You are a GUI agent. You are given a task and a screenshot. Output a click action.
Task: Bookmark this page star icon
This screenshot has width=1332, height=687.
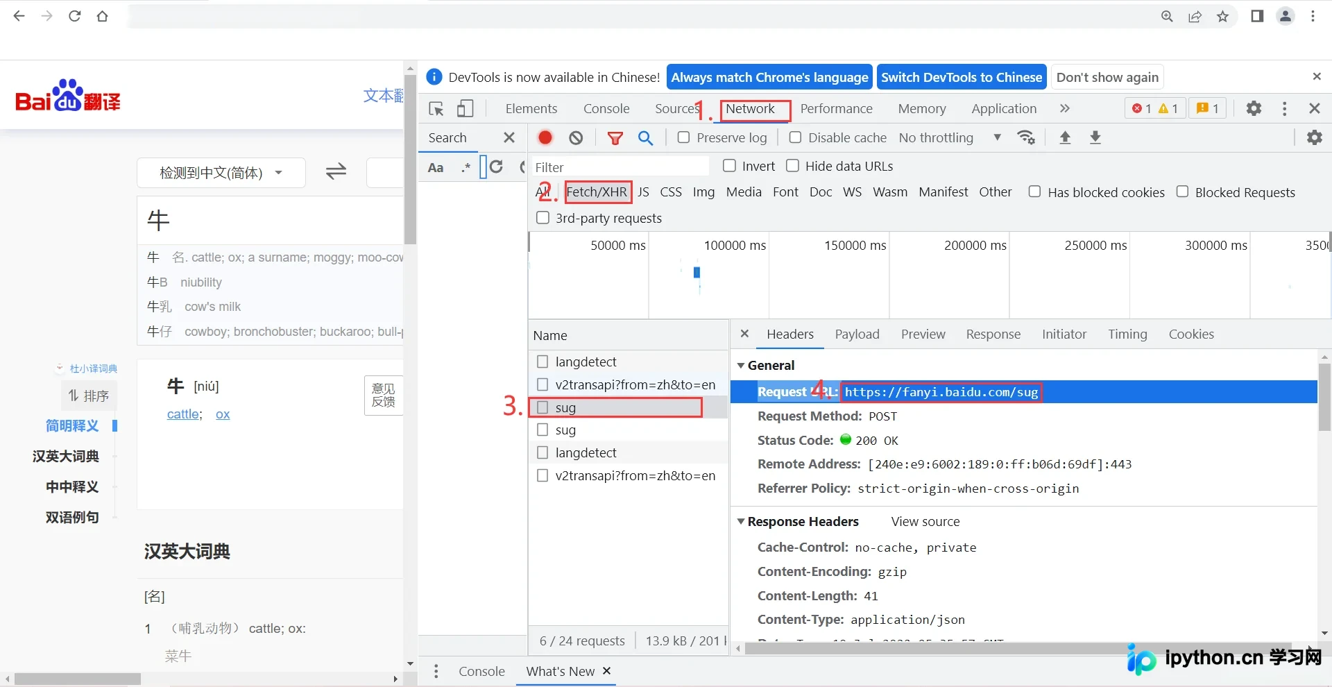1223,17
